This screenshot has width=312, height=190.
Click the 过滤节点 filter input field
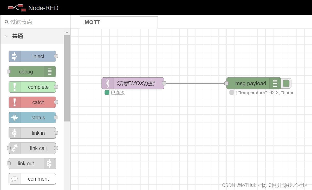(35, 22)
